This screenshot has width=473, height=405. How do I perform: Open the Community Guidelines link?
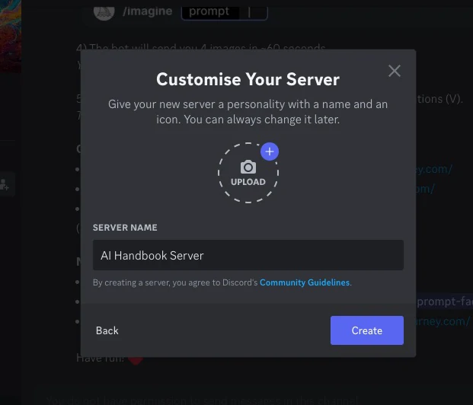(x=305, y=282)
